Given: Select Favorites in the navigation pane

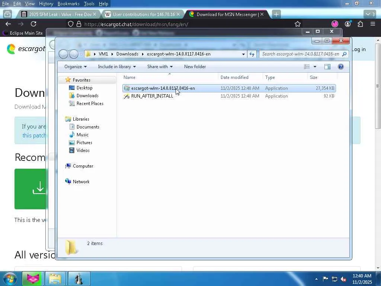Looking at the screenshot, I should coord(81,80).
